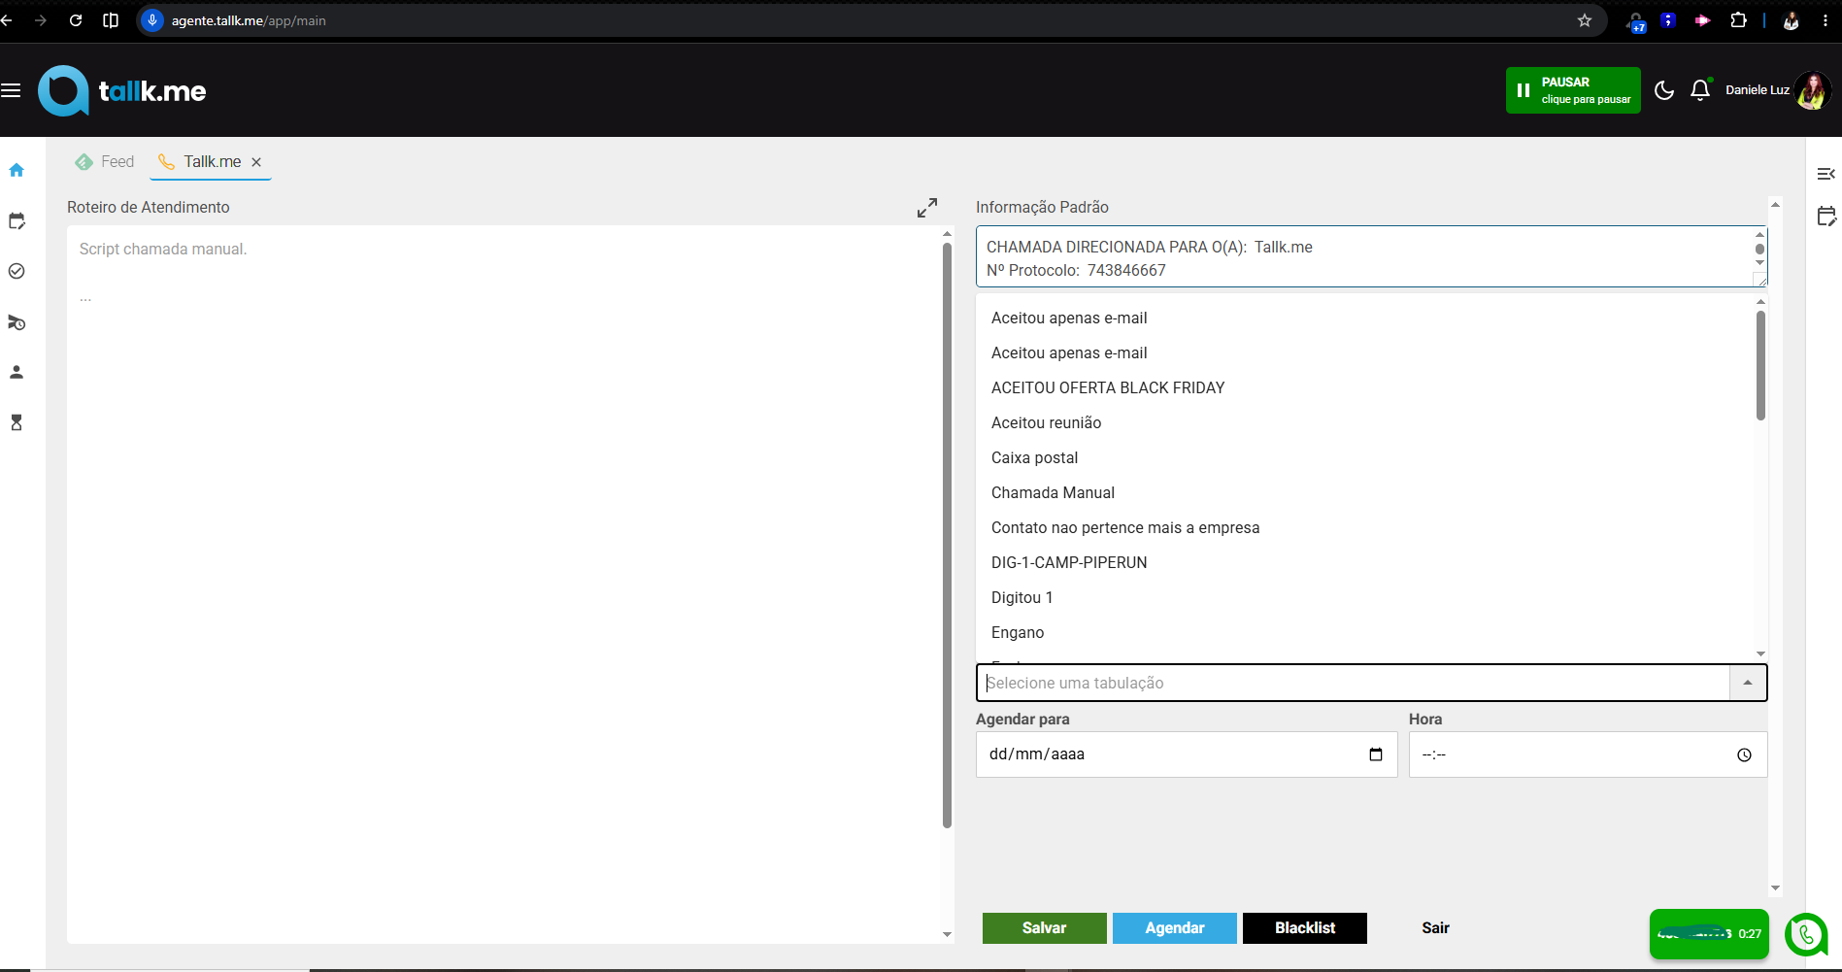Image resolution: width=1842 pixels, height=972 pixels.
Task: Collapse the tabulação dropdown arrow
Action: point(1748,683)
